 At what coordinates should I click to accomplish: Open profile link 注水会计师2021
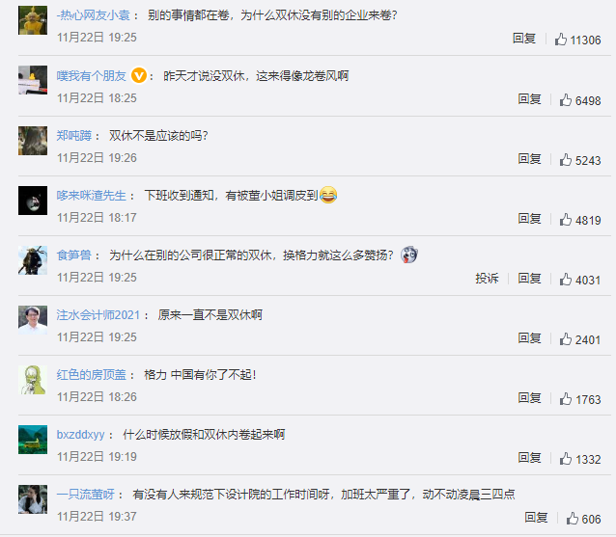[98, 315]
